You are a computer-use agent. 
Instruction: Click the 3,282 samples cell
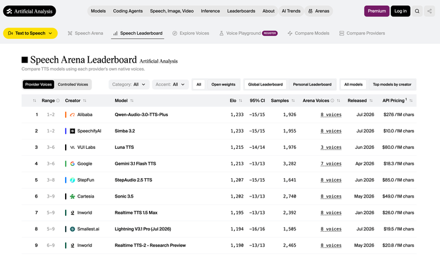tap(290, 164)
